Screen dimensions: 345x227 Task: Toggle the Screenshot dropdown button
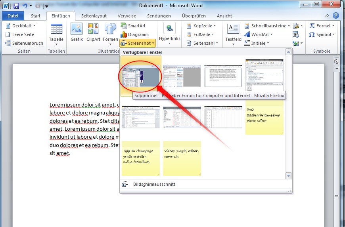click(x=138, y=43)
